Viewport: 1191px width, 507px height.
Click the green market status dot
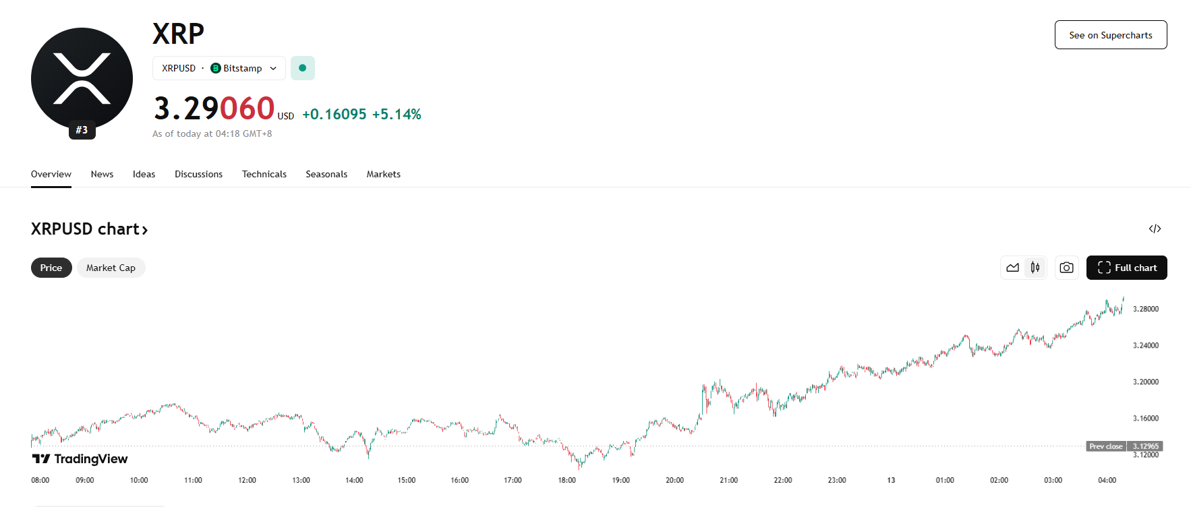pos(302,68)
